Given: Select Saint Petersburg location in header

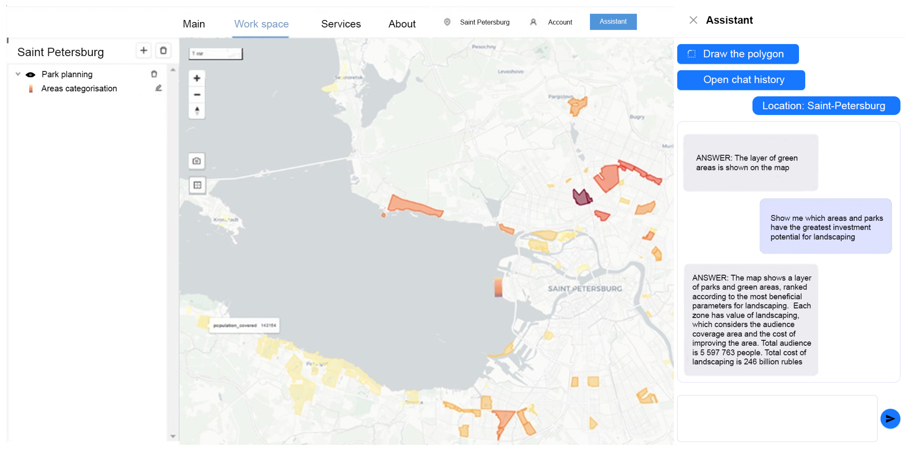Looking at the screenshot, I should pyautogui.click(x=484, y=22).
